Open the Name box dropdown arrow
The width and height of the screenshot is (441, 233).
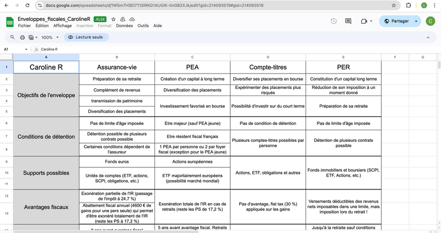(26, 49)
